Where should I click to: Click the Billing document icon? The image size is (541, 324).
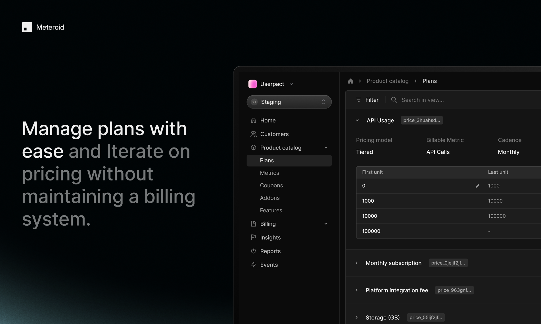coord(253,224)
